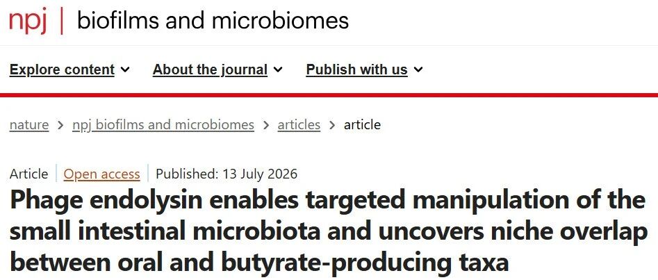
Task: Click the Phage endolysin article title heading
Action: click(x=327, y=232)
